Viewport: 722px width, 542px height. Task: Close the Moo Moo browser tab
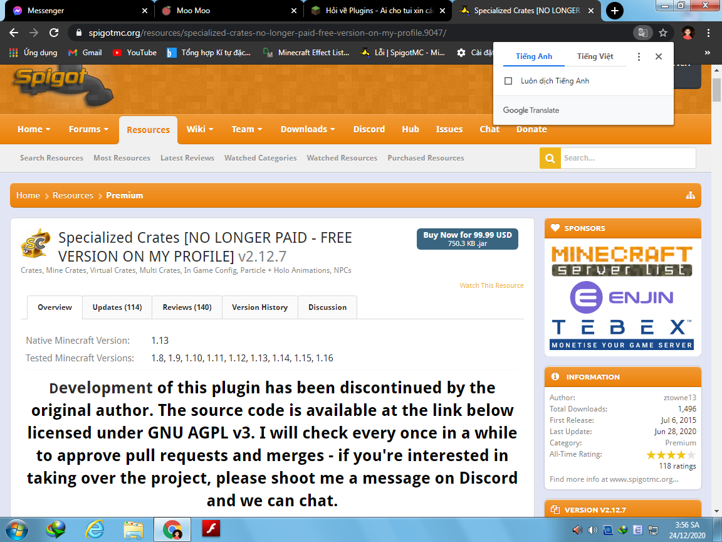coord(294,11)
